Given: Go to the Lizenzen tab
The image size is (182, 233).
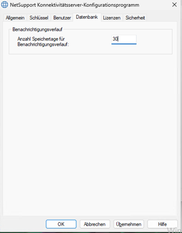Looking at the screenshot, I should click(112, 18).
